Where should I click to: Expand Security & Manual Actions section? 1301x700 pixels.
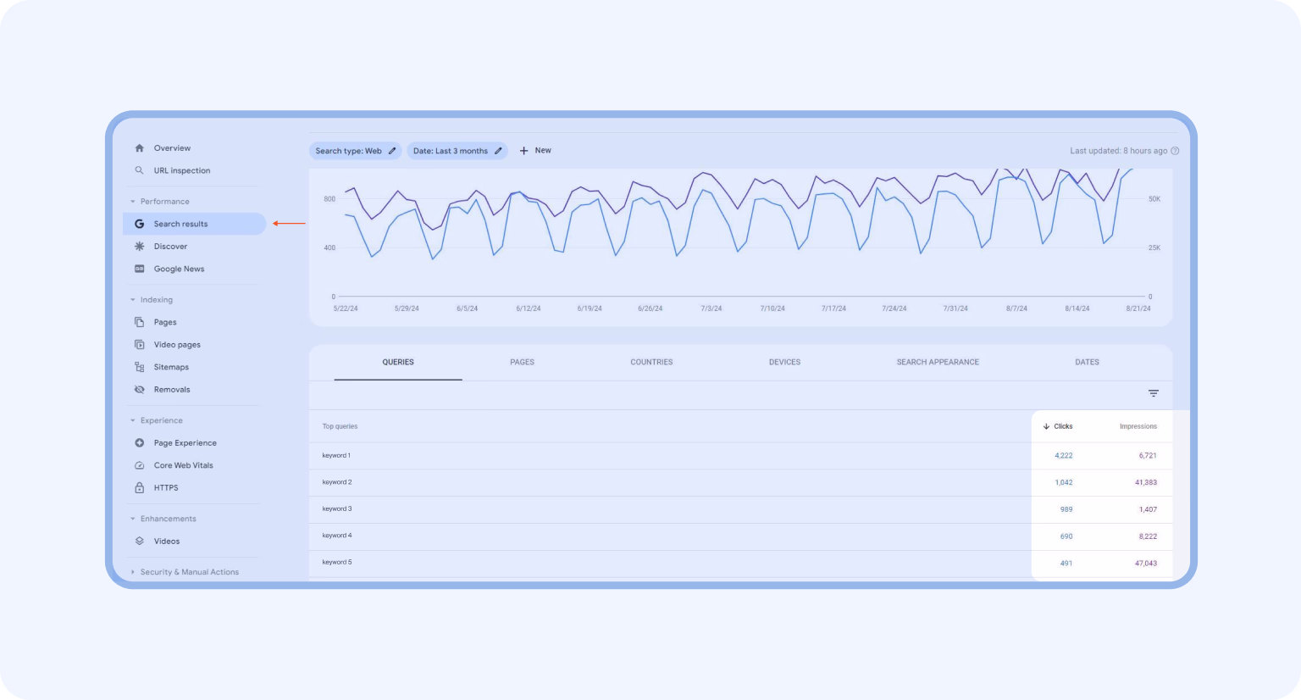133,572
